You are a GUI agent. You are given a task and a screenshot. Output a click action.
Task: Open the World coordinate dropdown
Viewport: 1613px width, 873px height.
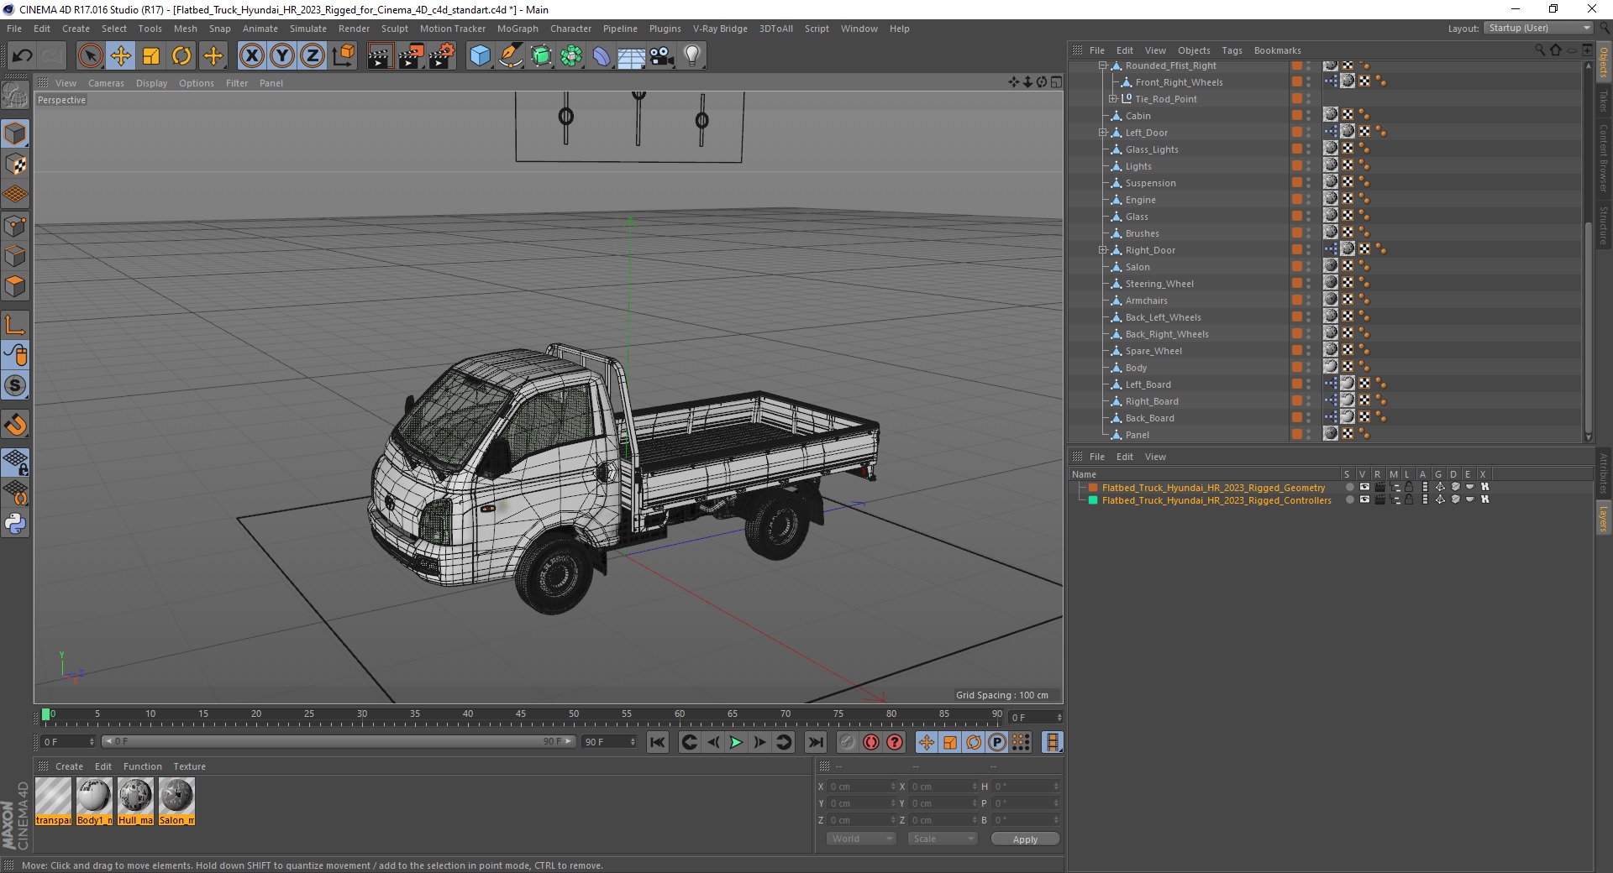click(861, 839)
